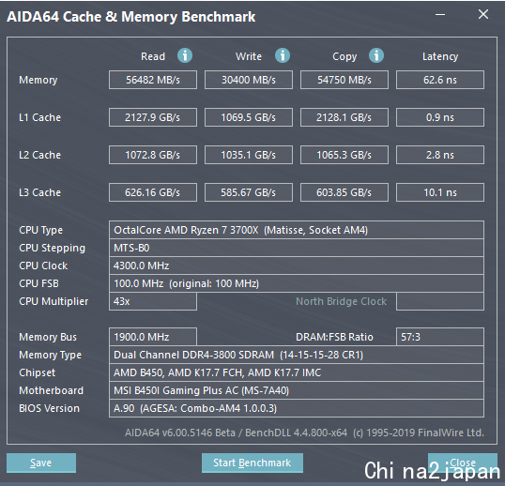Click Memory Type DDR4-3800 SDRAM field
The image size is (505, 486).
pos(297,355)
